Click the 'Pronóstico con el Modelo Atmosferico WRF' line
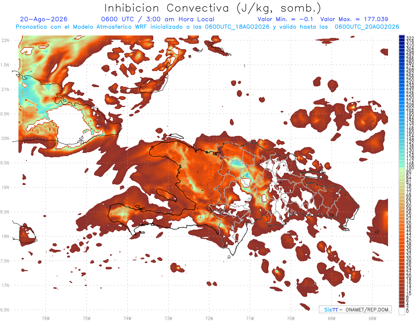 pos(207,26)
